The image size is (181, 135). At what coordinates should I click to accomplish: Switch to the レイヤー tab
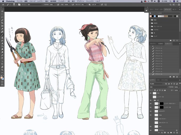[x=152, y=80]
